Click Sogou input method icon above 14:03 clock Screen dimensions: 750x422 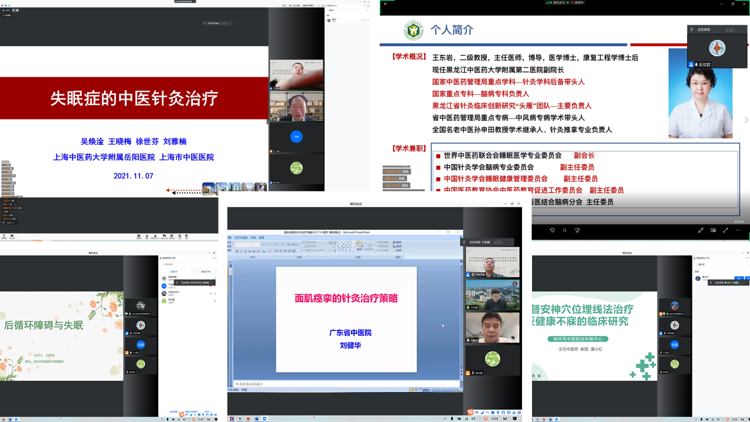(x=470, y=411)
